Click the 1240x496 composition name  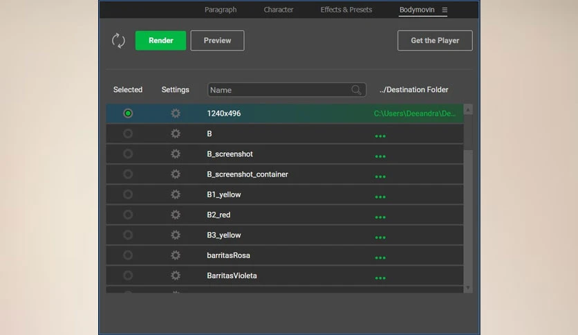(224, 114)
